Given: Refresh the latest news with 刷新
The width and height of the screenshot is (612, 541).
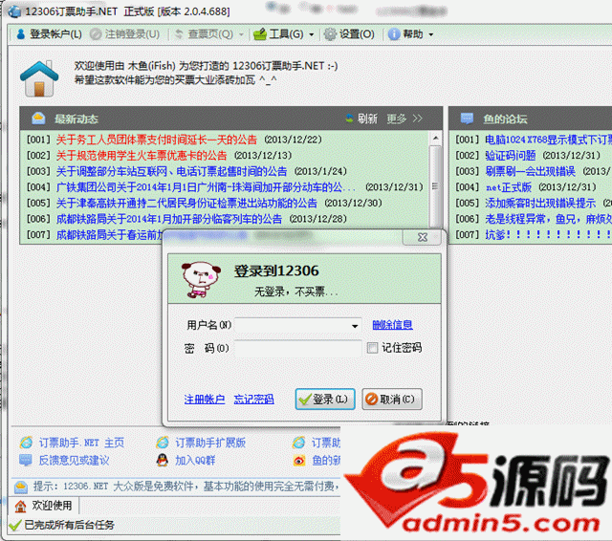Looking at the screenshot, I should 361,119.
